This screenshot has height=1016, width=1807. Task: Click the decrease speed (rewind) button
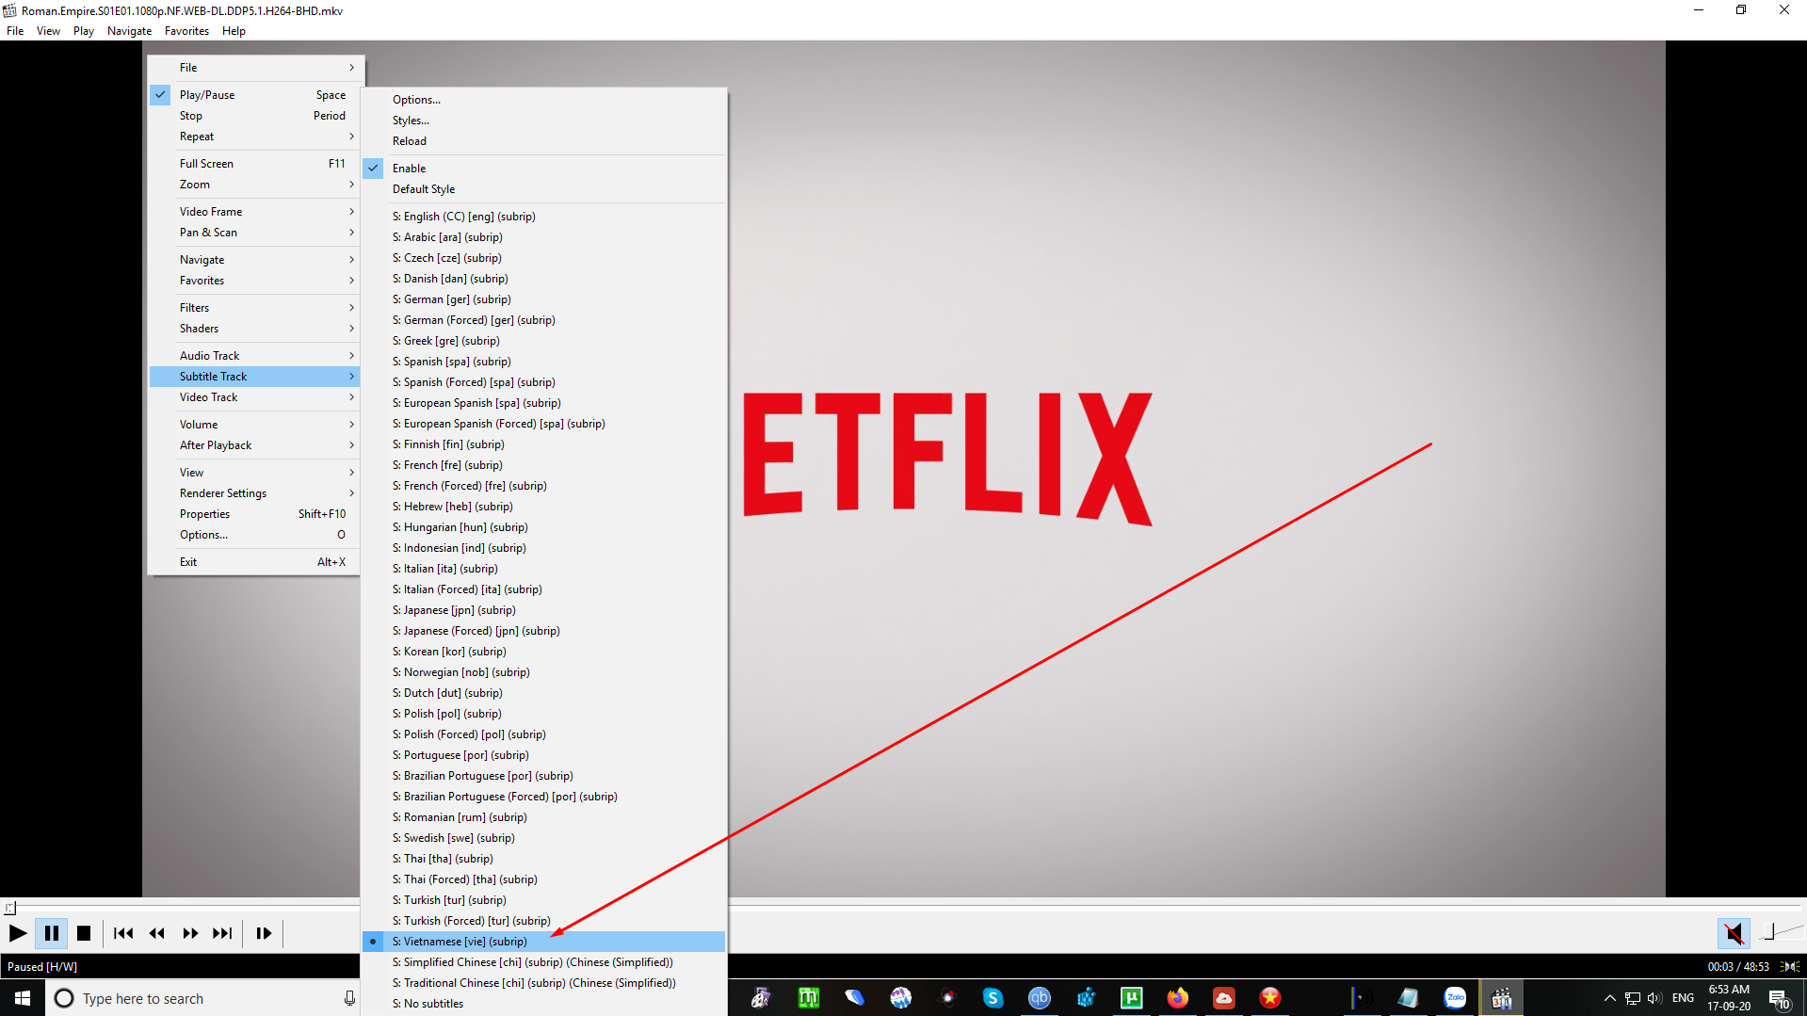(x=157, y=933)
